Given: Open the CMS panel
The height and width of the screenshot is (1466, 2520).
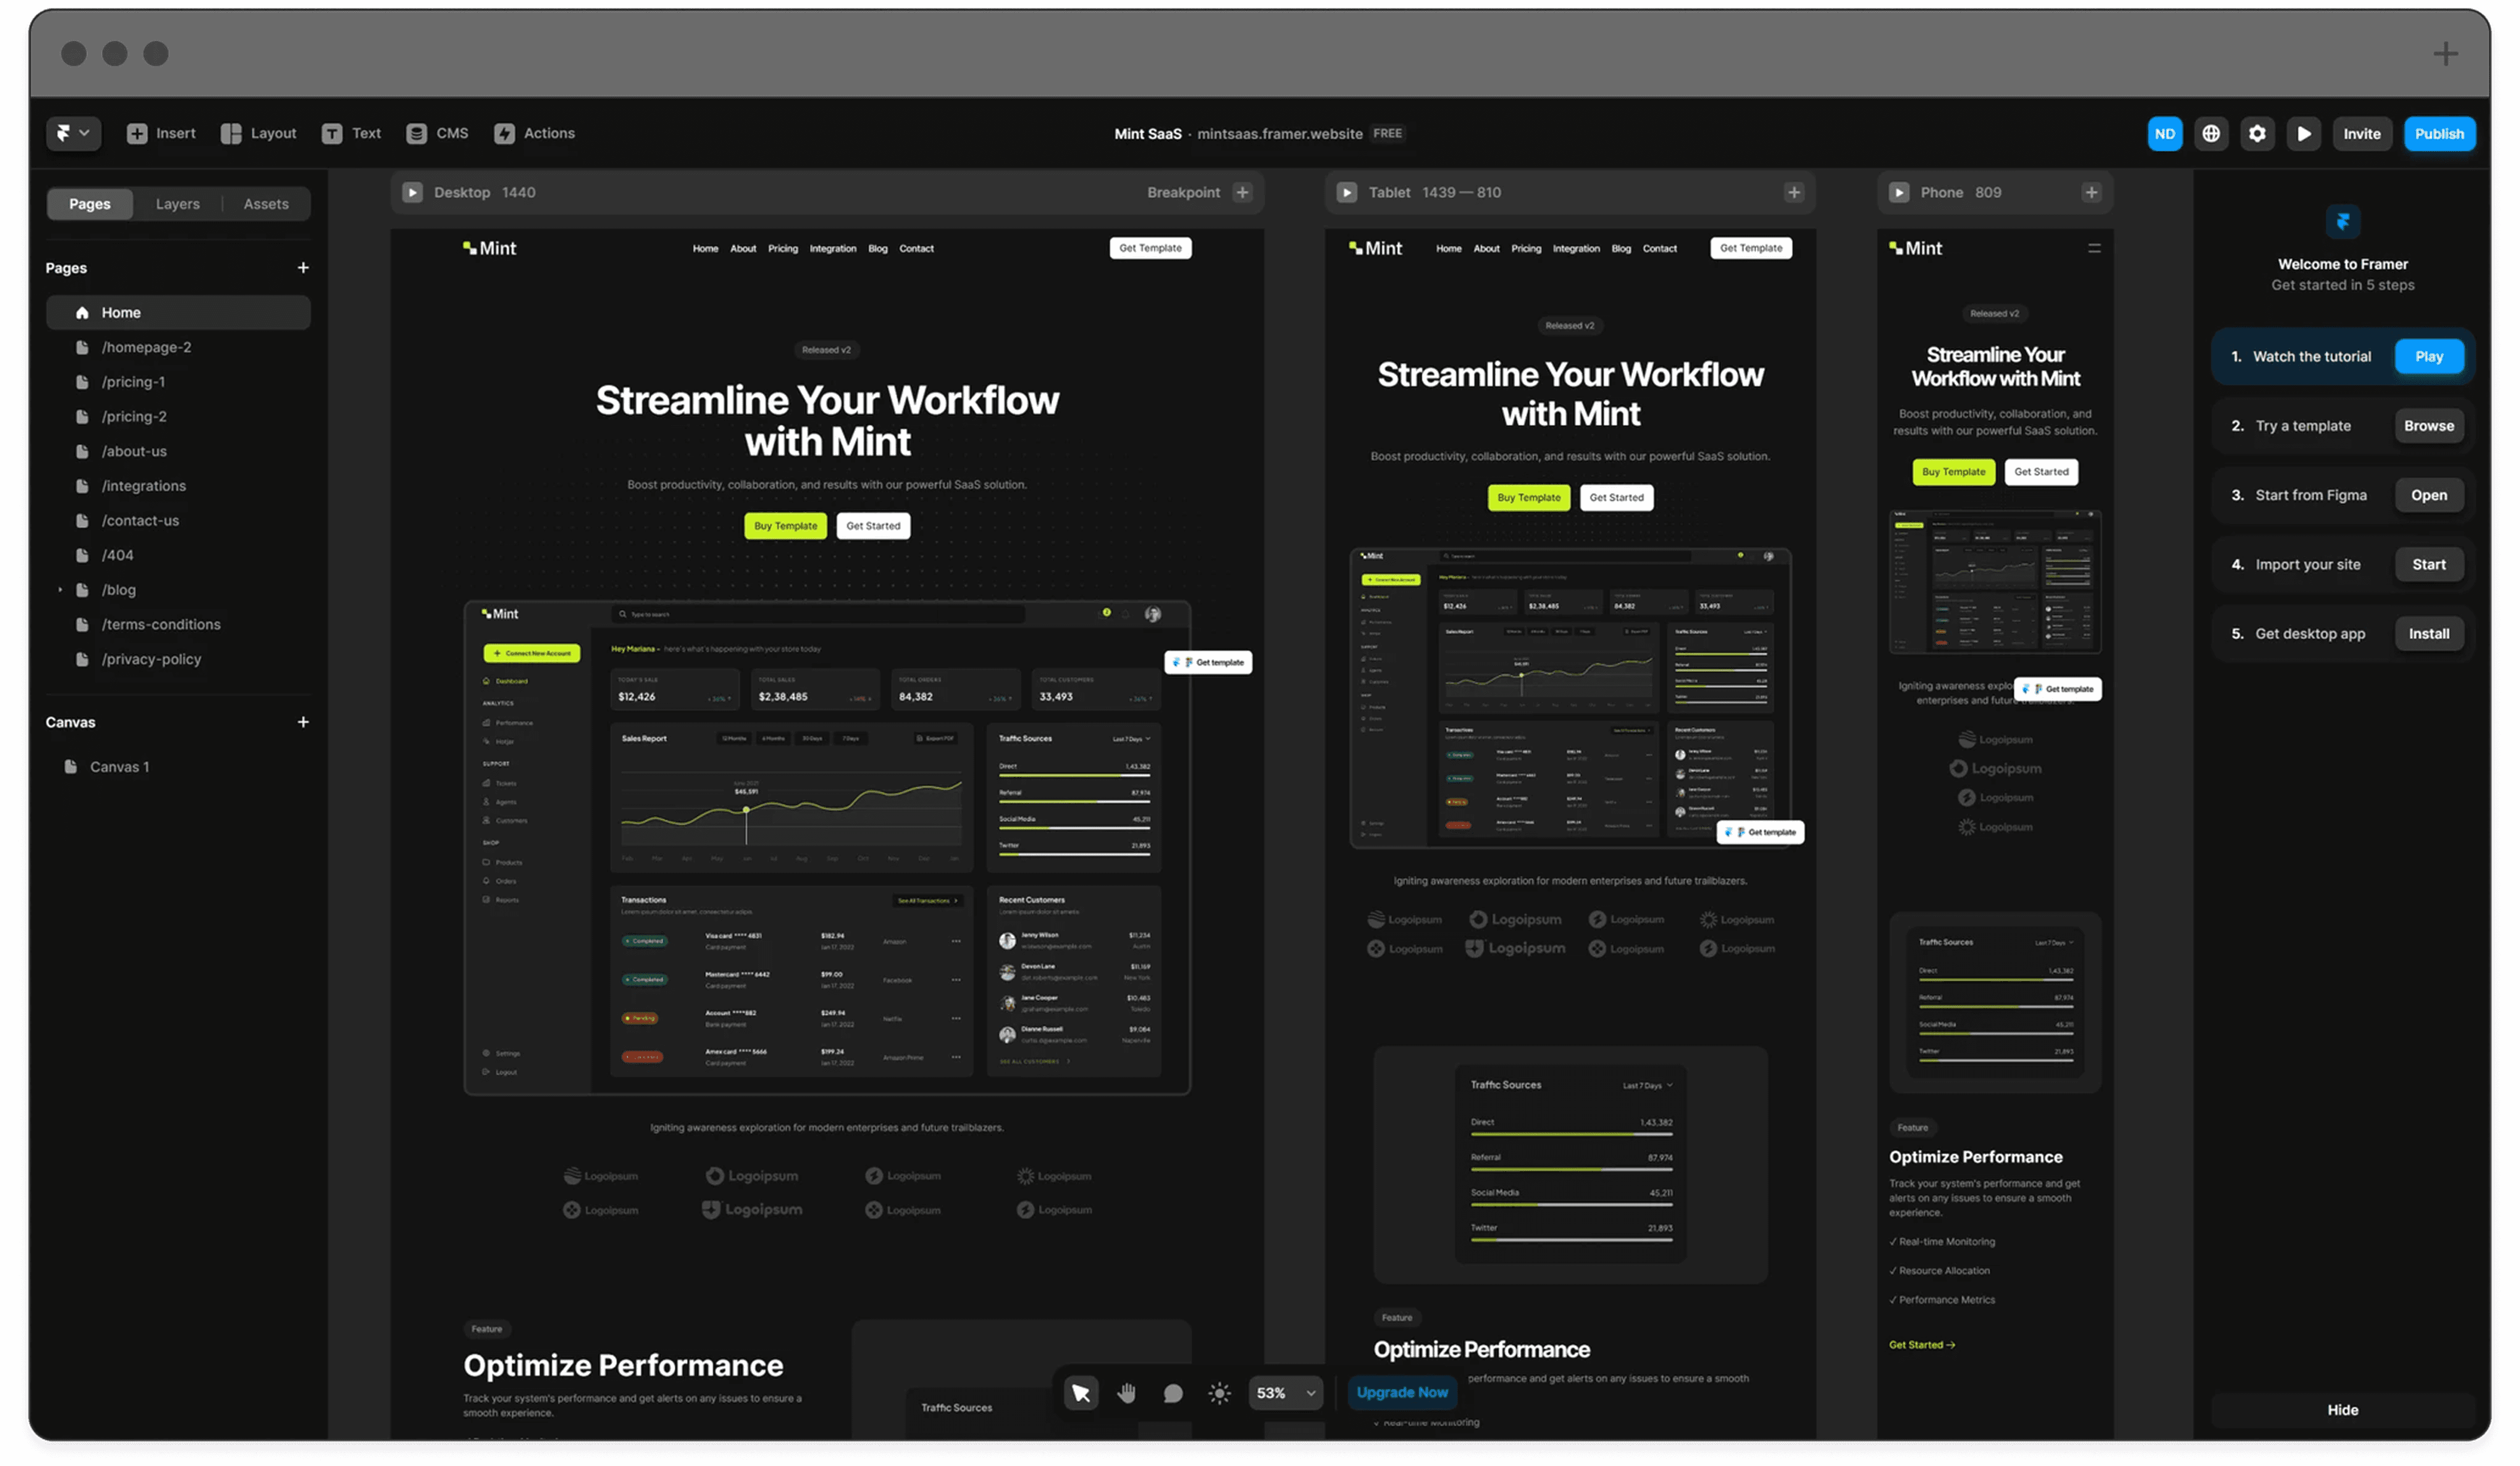Looking at the screenshot, I should [x=437, y=133].
